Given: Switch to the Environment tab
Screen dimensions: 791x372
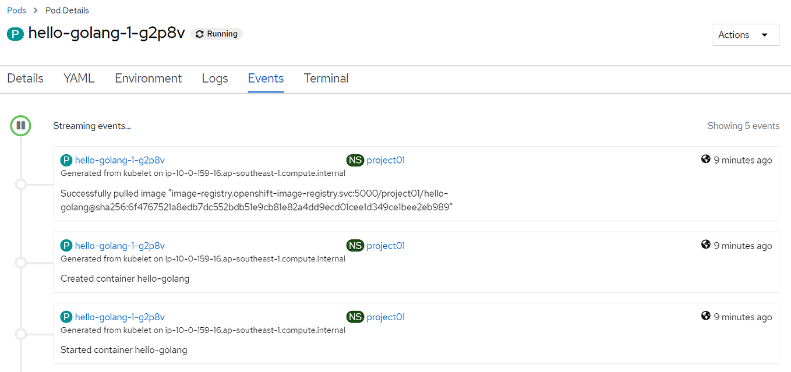Looking at the screenshot, I should [x=148, y=78].
